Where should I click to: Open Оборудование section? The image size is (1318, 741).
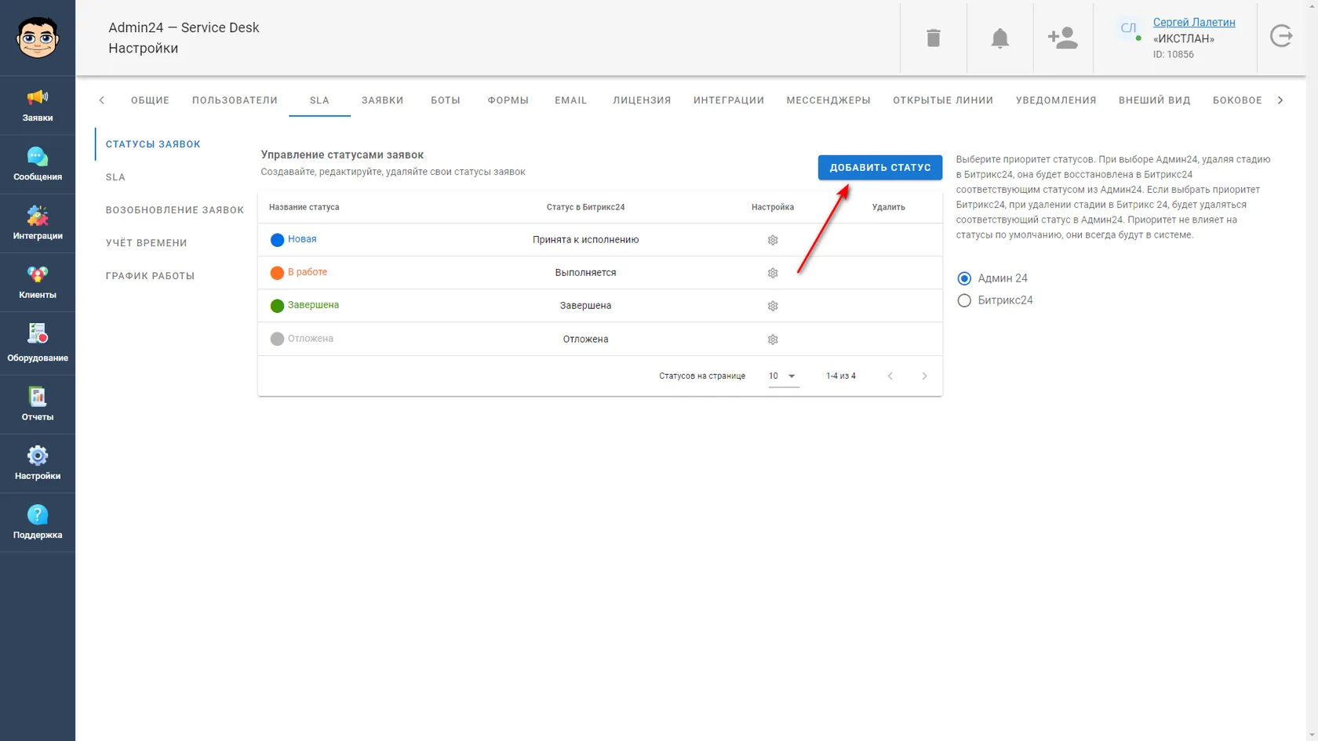38,343
